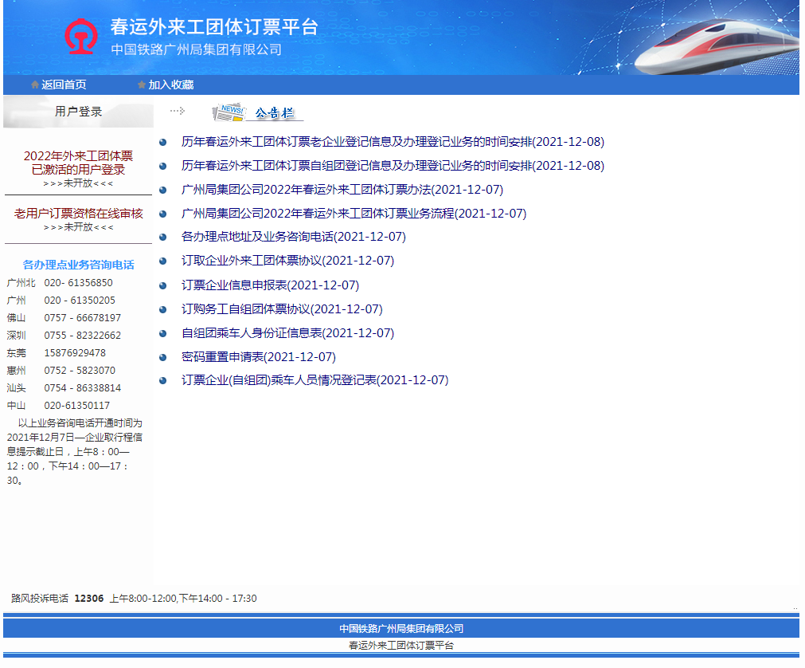Click header title 春运外来工团体订票平台
Image resolution: width=805 pixels, height=668 pixels.
point(214,27)
